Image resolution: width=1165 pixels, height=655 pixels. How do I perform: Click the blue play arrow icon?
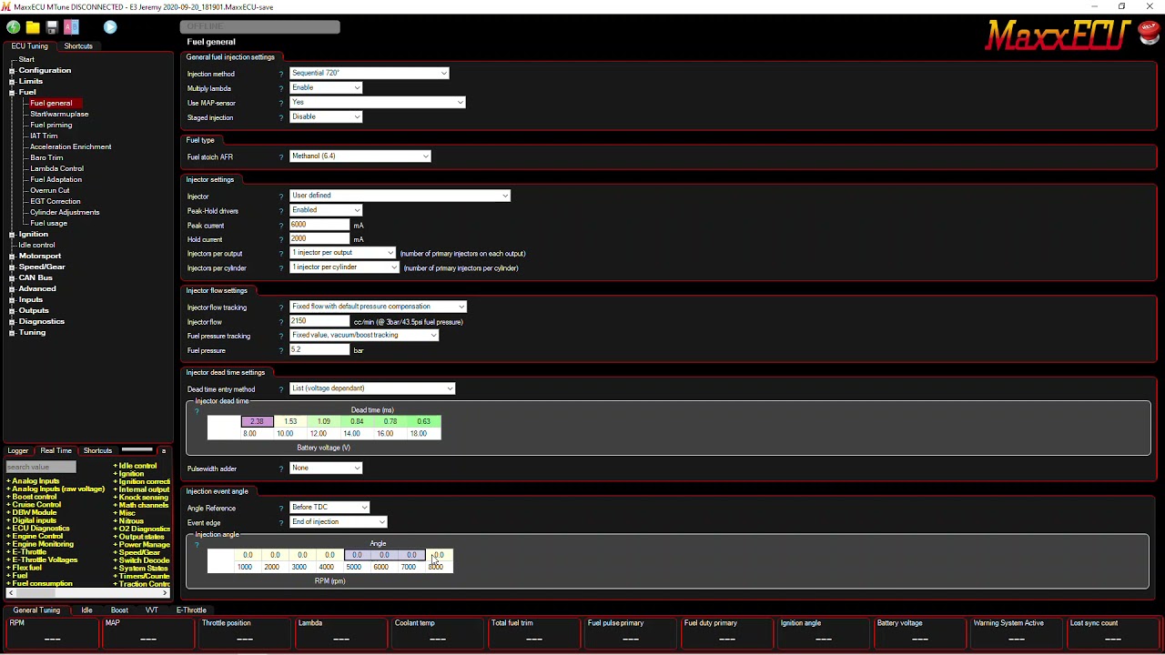pyautogui.click(x=110, y=27)
